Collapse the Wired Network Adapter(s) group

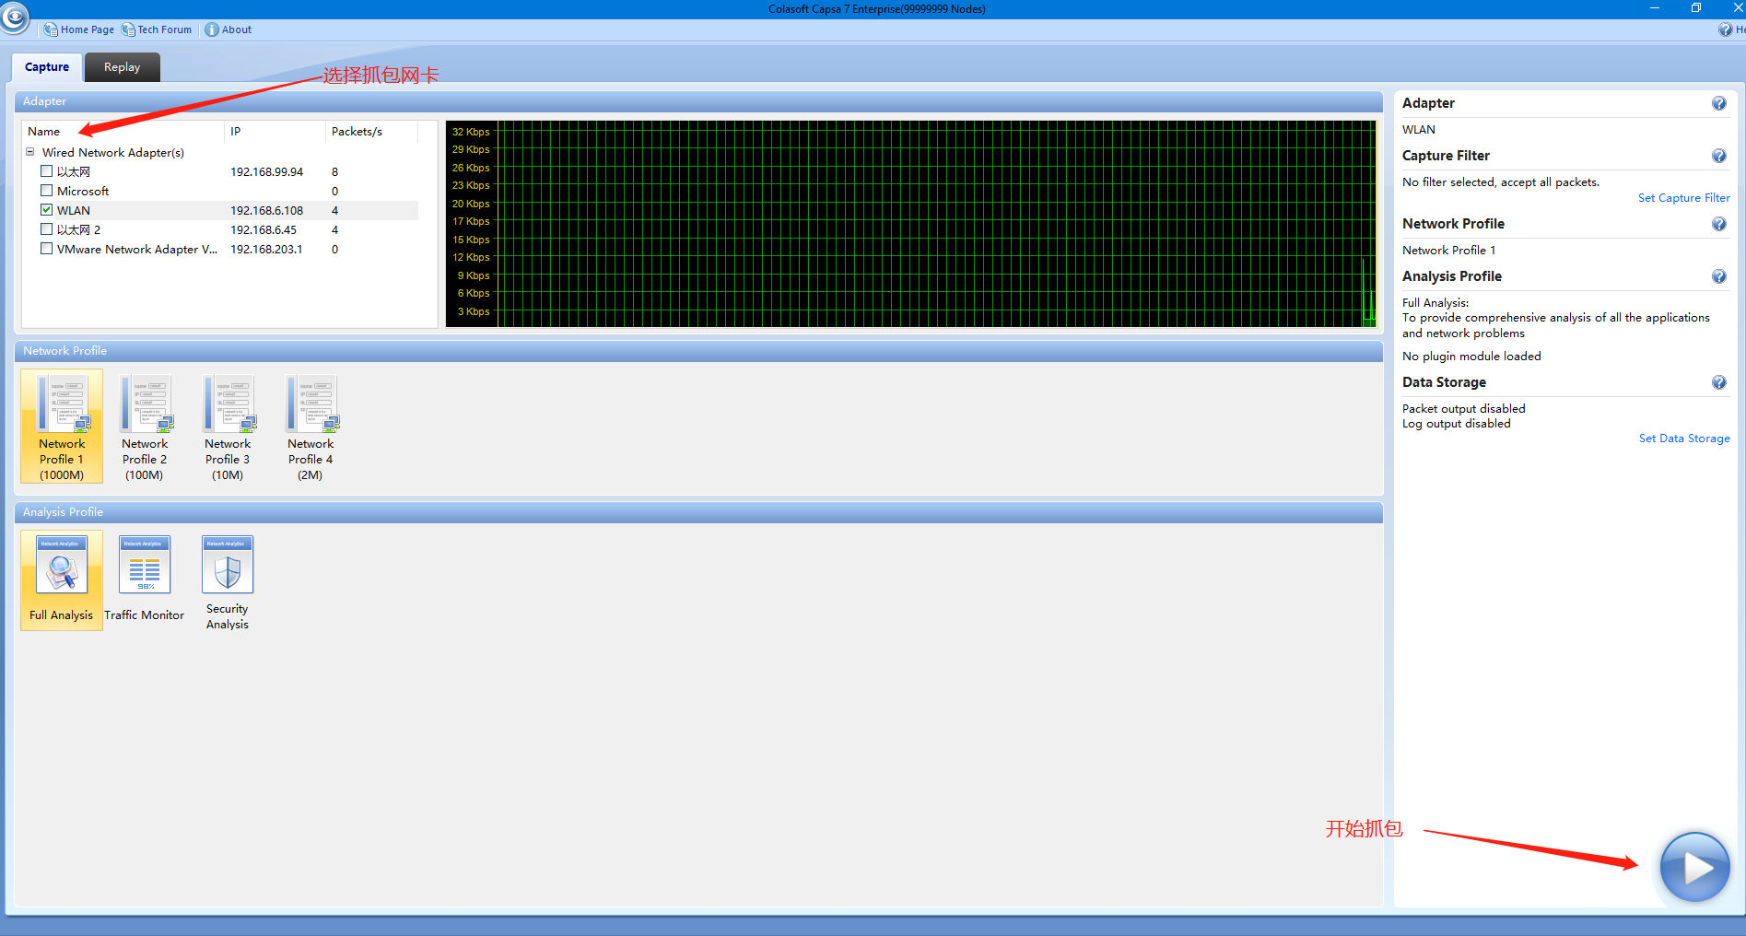click(29, 151)
